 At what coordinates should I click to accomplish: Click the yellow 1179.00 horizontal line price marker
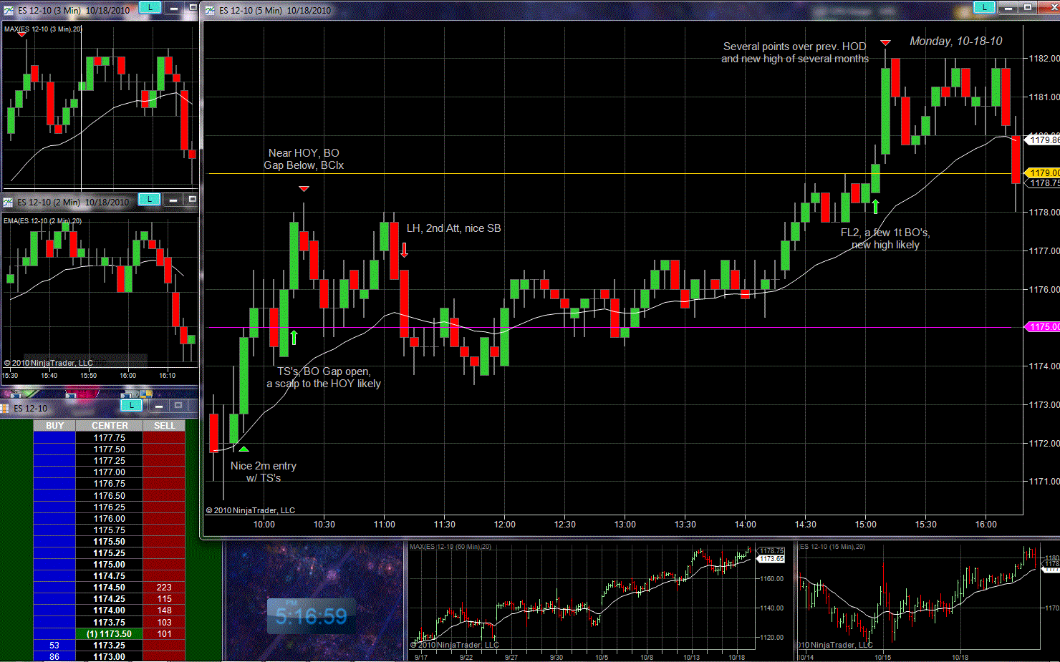point(1043,173)
